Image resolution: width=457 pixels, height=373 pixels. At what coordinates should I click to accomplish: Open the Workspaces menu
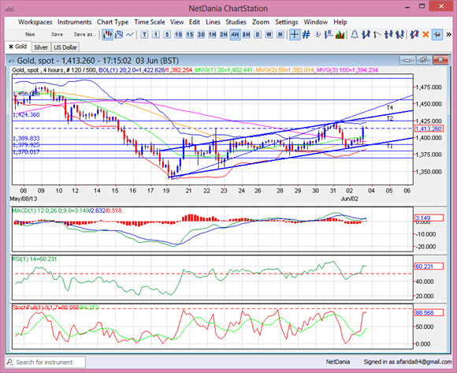[x=35, y=22]
